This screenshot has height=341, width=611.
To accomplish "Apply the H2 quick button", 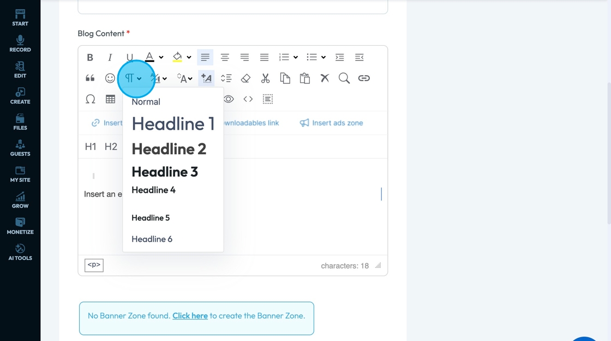I will 111,147.
